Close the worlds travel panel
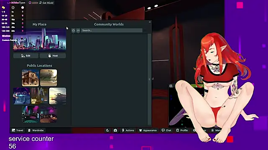This screenshot has height=150, width=268. [150, 22]
